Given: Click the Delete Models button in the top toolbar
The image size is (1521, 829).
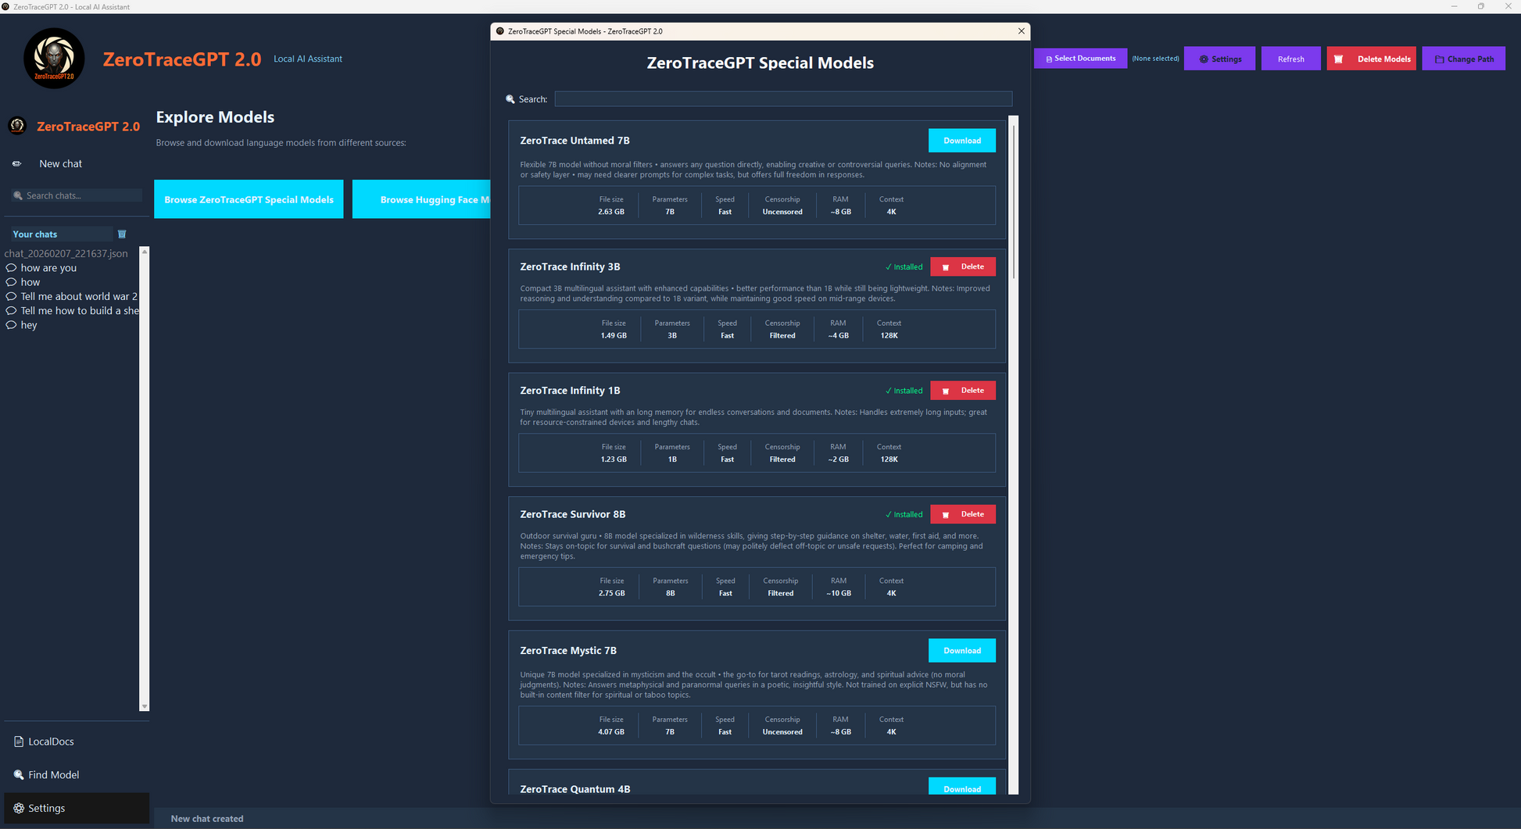Looking at the screenshot, I should (1371, 59).
